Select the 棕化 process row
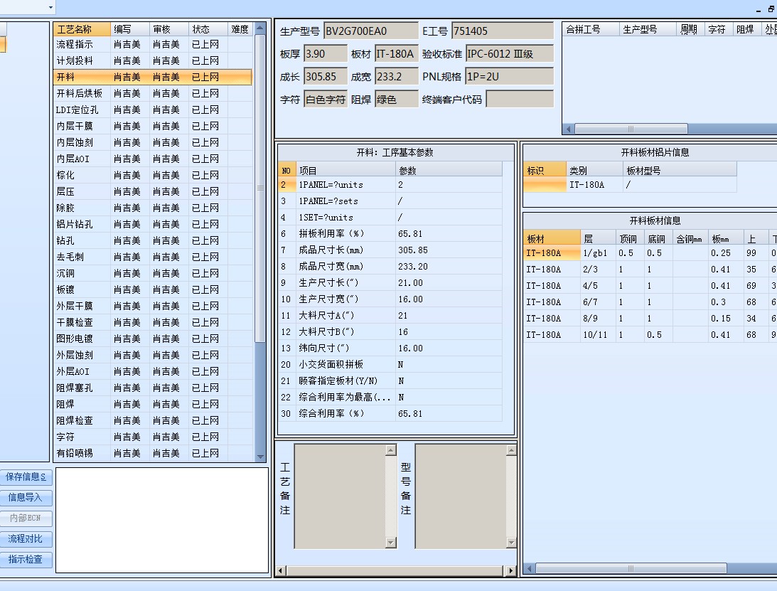 point(153,176)
